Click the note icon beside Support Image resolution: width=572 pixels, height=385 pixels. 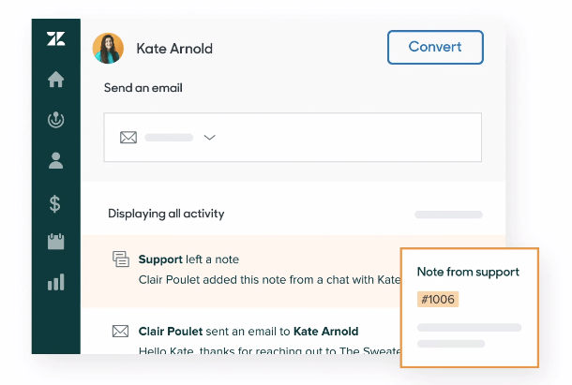pyautogui.click(x=120, y=259)
